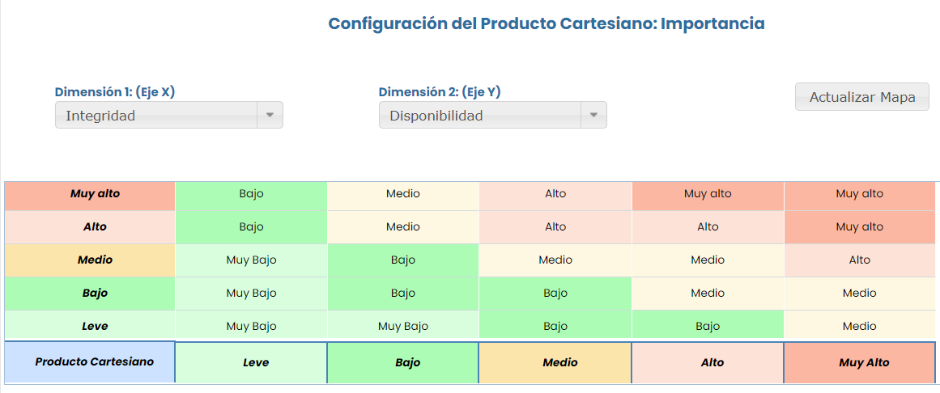Choose the Alto column header
This screenshot has height=393, width=940.
pyautogui.click(x=708, y=363)
